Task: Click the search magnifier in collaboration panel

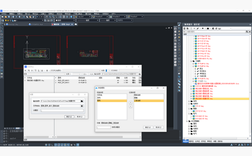Action: (247, 32)
